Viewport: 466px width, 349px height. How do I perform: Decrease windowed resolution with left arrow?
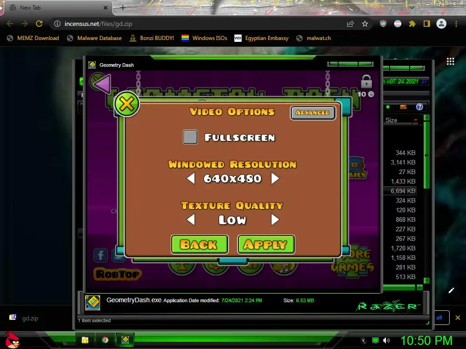click(191, 179)
